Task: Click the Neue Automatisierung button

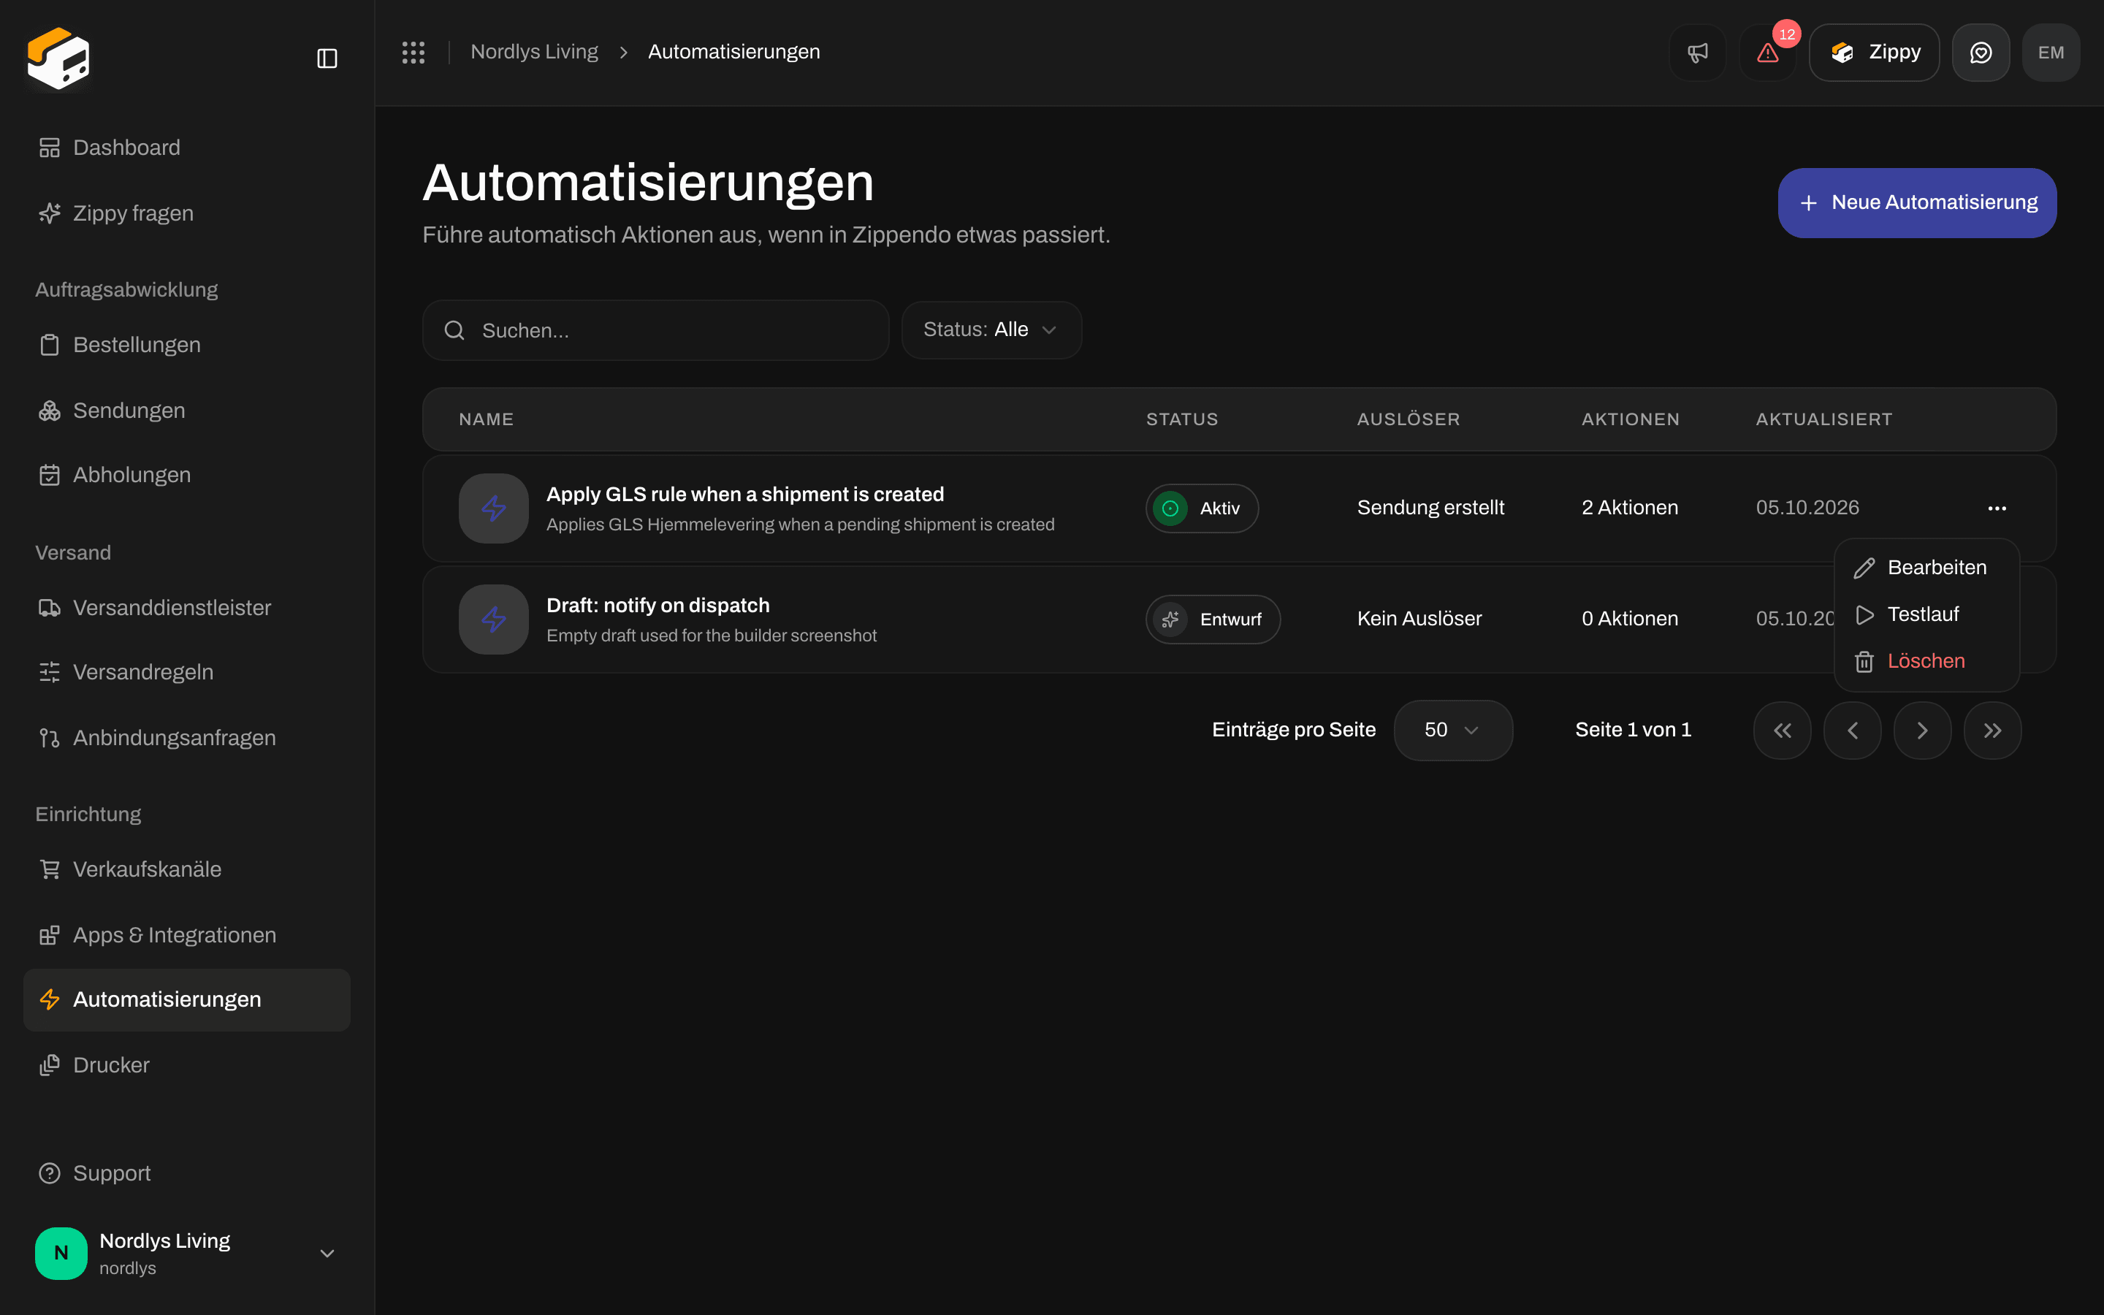Action: [x=1917, y=202]
